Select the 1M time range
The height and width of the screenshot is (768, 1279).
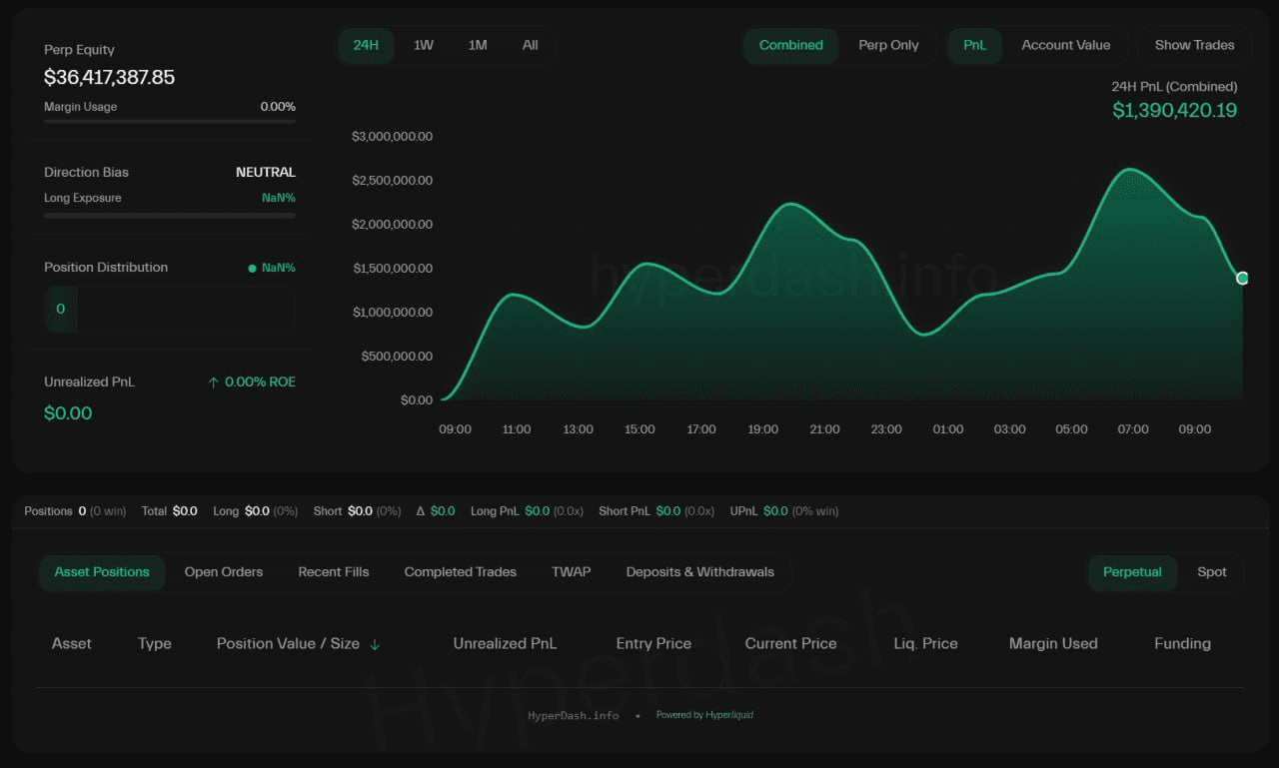478,45
